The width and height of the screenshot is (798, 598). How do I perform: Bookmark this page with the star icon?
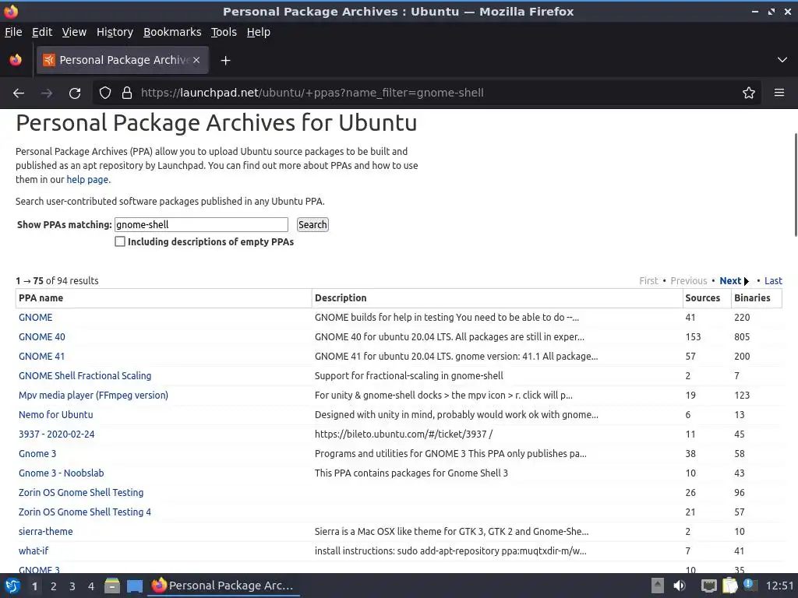(x=749, y=93)
